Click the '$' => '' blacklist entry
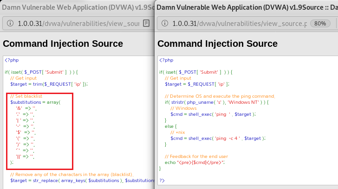The height and width of the screenshot is (189, 338). [26, 132]
